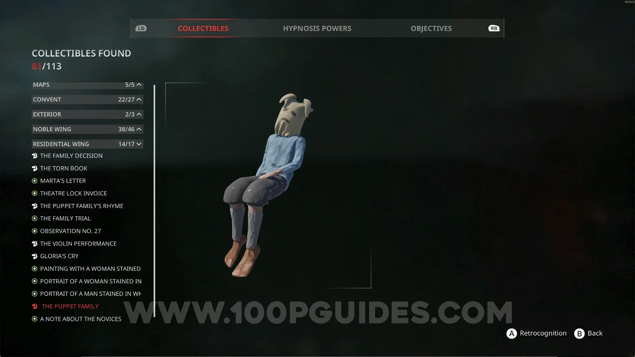Click the RB bumper icon

click(x=494, y=28)
